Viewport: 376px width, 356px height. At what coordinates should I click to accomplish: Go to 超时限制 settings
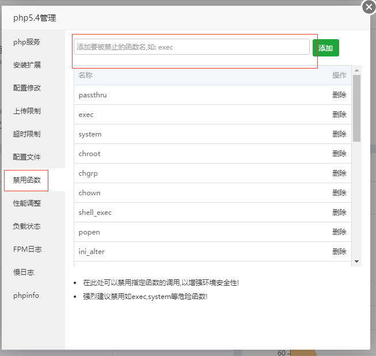(x=27, y=134)
